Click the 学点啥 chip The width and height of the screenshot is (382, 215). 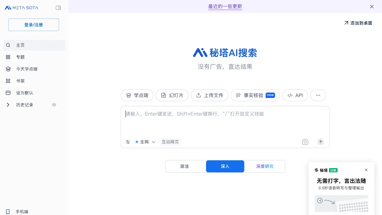(x=137, y=95)
